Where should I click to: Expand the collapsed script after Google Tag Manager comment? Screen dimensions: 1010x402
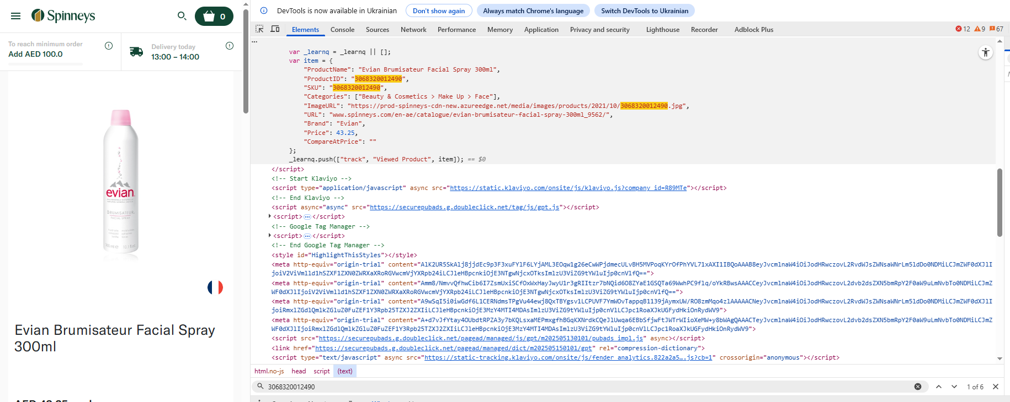(269, 236)
